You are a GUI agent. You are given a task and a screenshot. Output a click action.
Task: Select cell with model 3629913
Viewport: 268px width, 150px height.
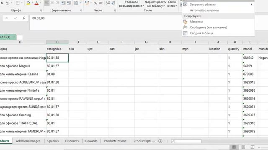tap(250, 82)
